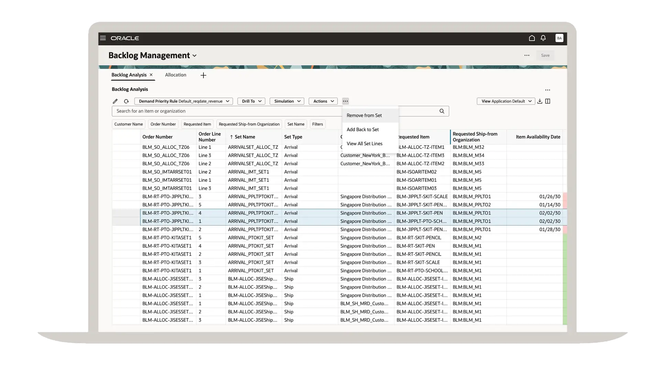Close the Backlog Analysis tab
Screen dimensions: 660x371
(x=151, y=75)
